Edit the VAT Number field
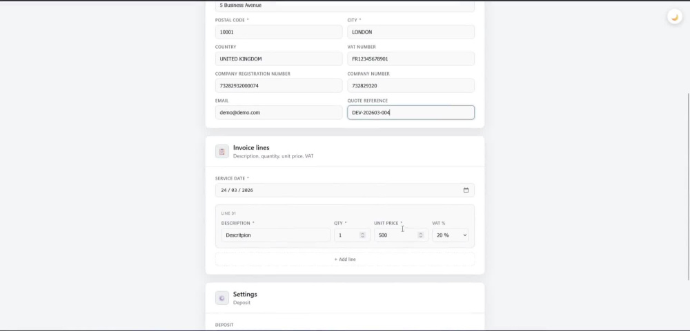The image size is (690, 331). click(x=411, y=58)
